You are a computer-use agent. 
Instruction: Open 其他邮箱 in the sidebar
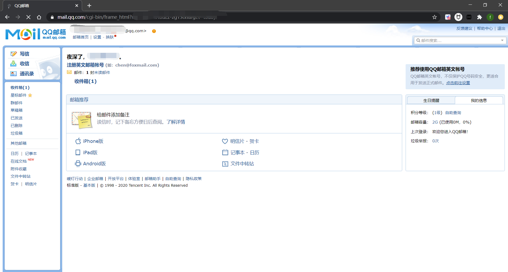tap(19, 143)
